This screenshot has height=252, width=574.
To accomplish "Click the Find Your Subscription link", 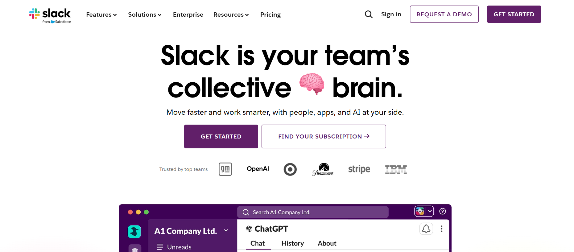I will (x=324, y=136).
